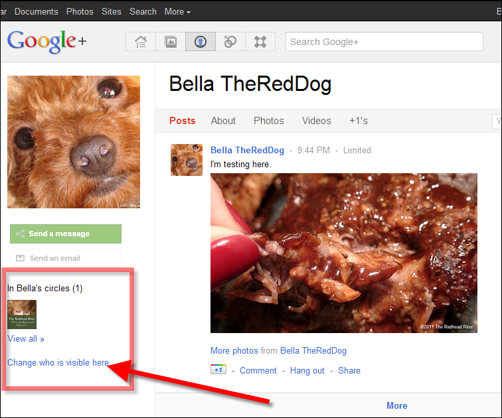Switch to the Posts tab
Image resolution: width=502 pixels, height=418 pixels.
[182, 121]
